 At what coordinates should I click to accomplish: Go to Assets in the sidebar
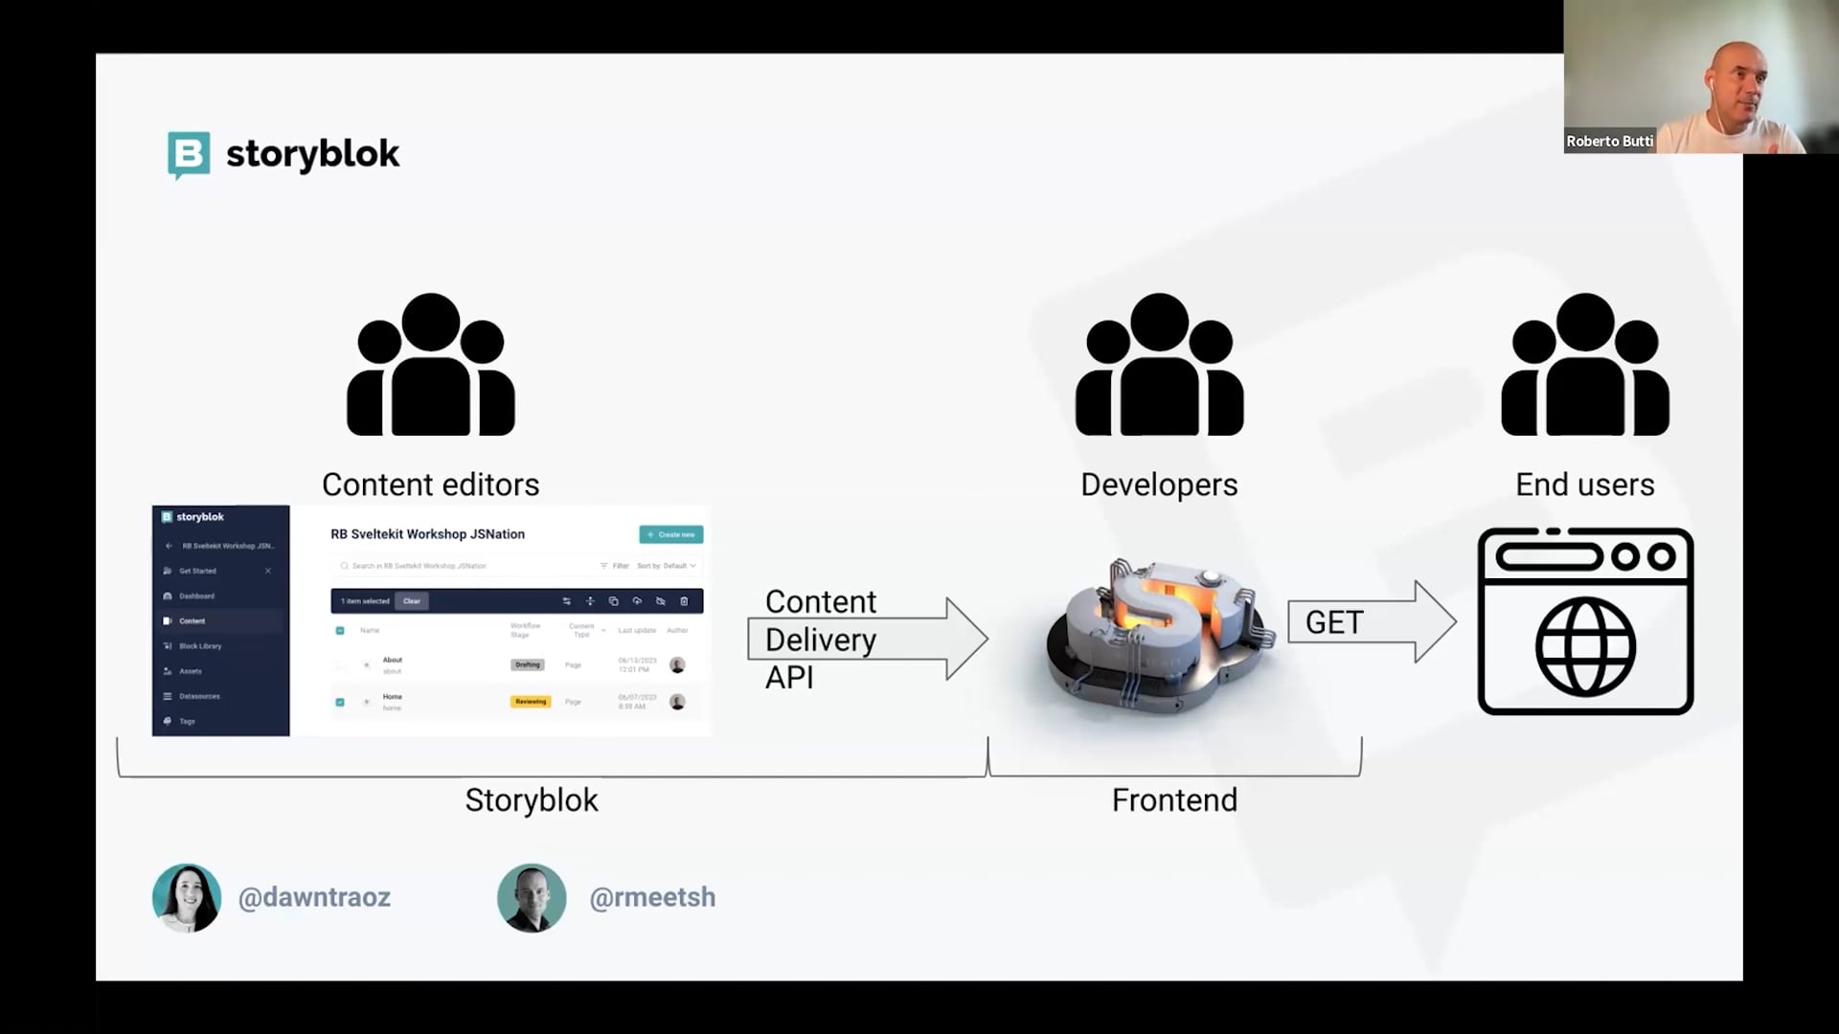(190, 671)
